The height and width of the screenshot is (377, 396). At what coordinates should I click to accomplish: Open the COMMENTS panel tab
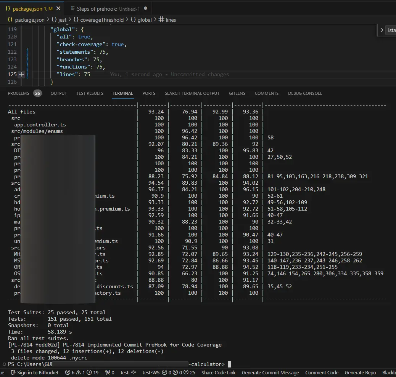(266, 93)
